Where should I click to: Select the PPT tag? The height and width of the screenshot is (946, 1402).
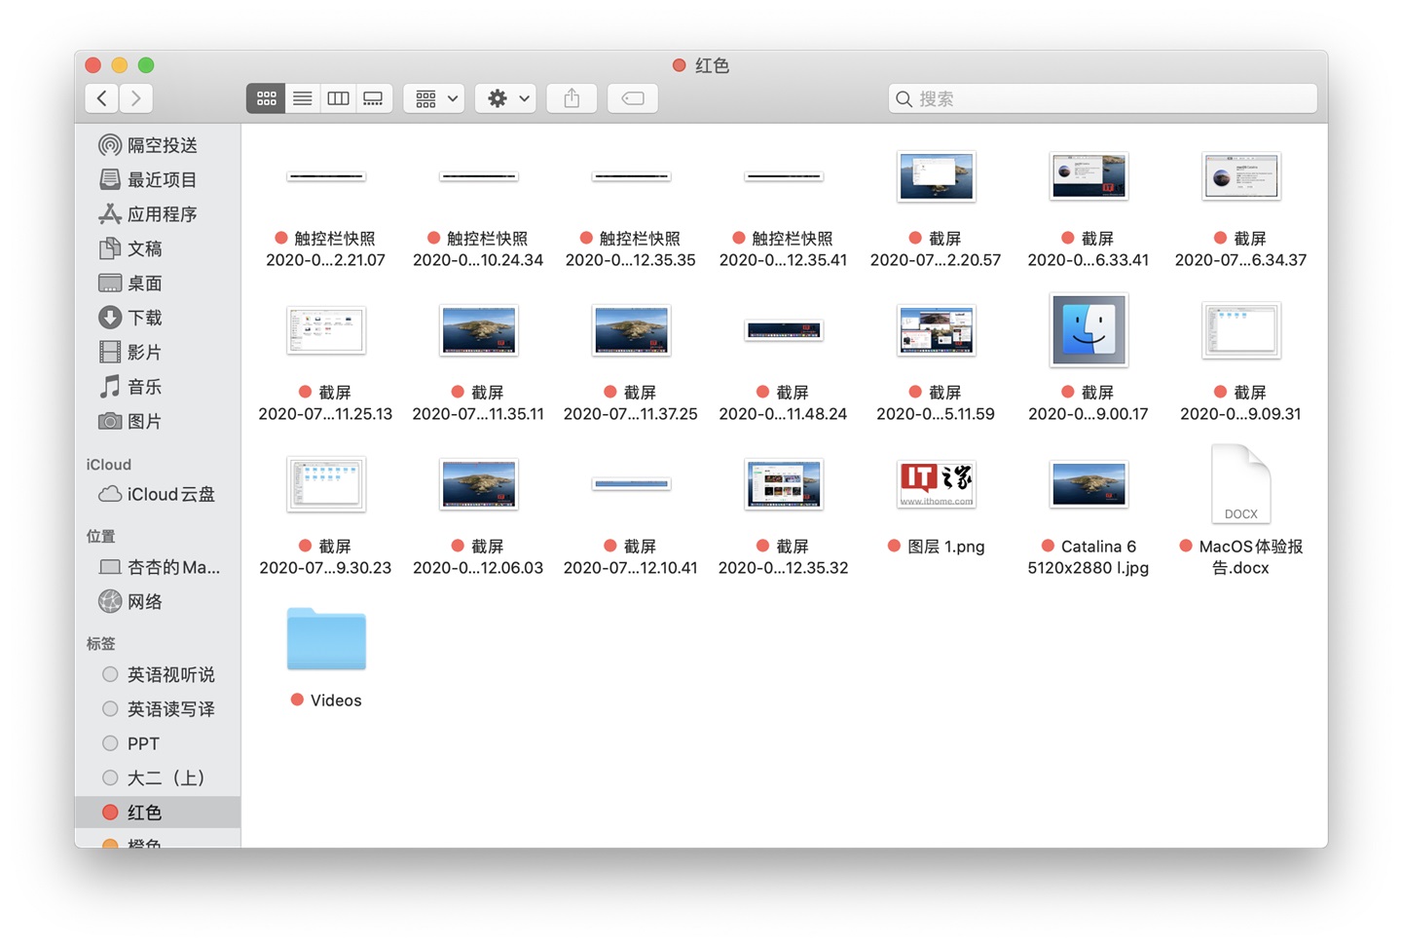point(158,743)
